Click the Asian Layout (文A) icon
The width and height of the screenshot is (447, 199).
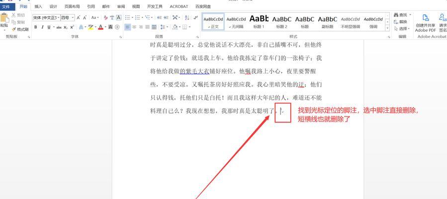[x=175, y=18]
